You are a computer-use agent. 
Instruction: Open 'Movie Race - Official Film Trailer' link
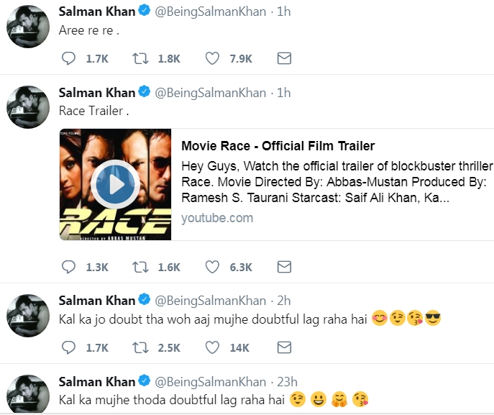tap(278, 147)
